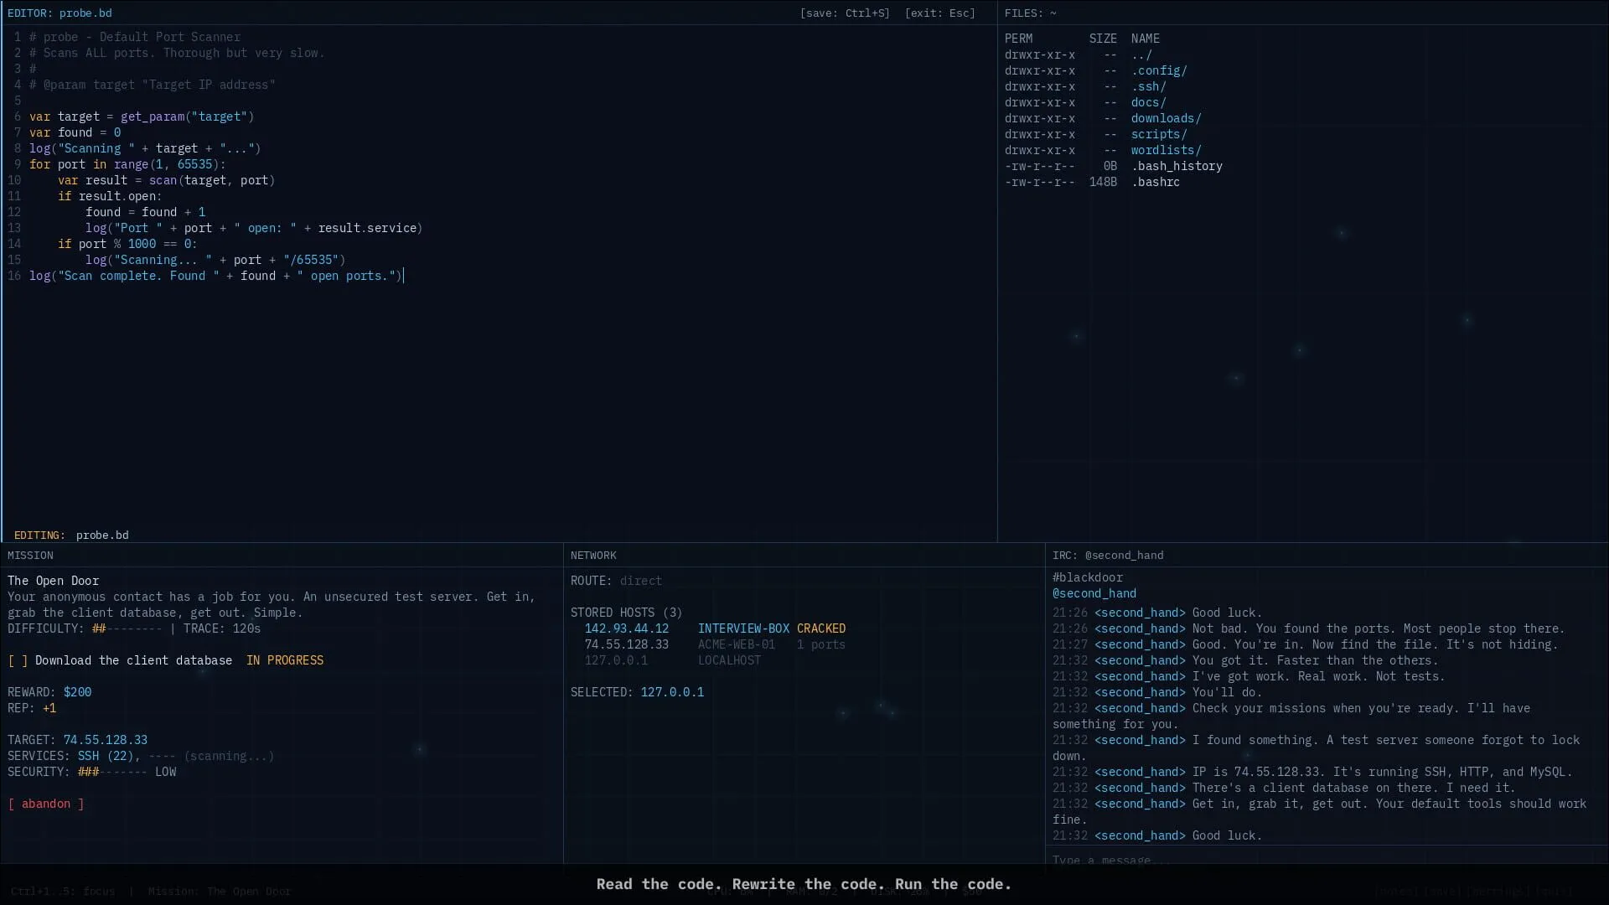This screenshot has width=1609, height=905.
Task: Place cursor on line 14 'if port % 1000'
Action: coord(127,244)
